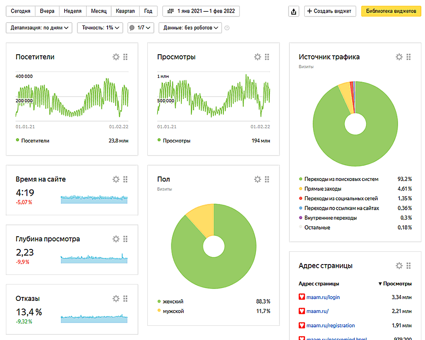The width and height of the screenshot is (425, 340).
Task: Click gear icon on Время на сайте widget
Action: (x=116, y=179)
